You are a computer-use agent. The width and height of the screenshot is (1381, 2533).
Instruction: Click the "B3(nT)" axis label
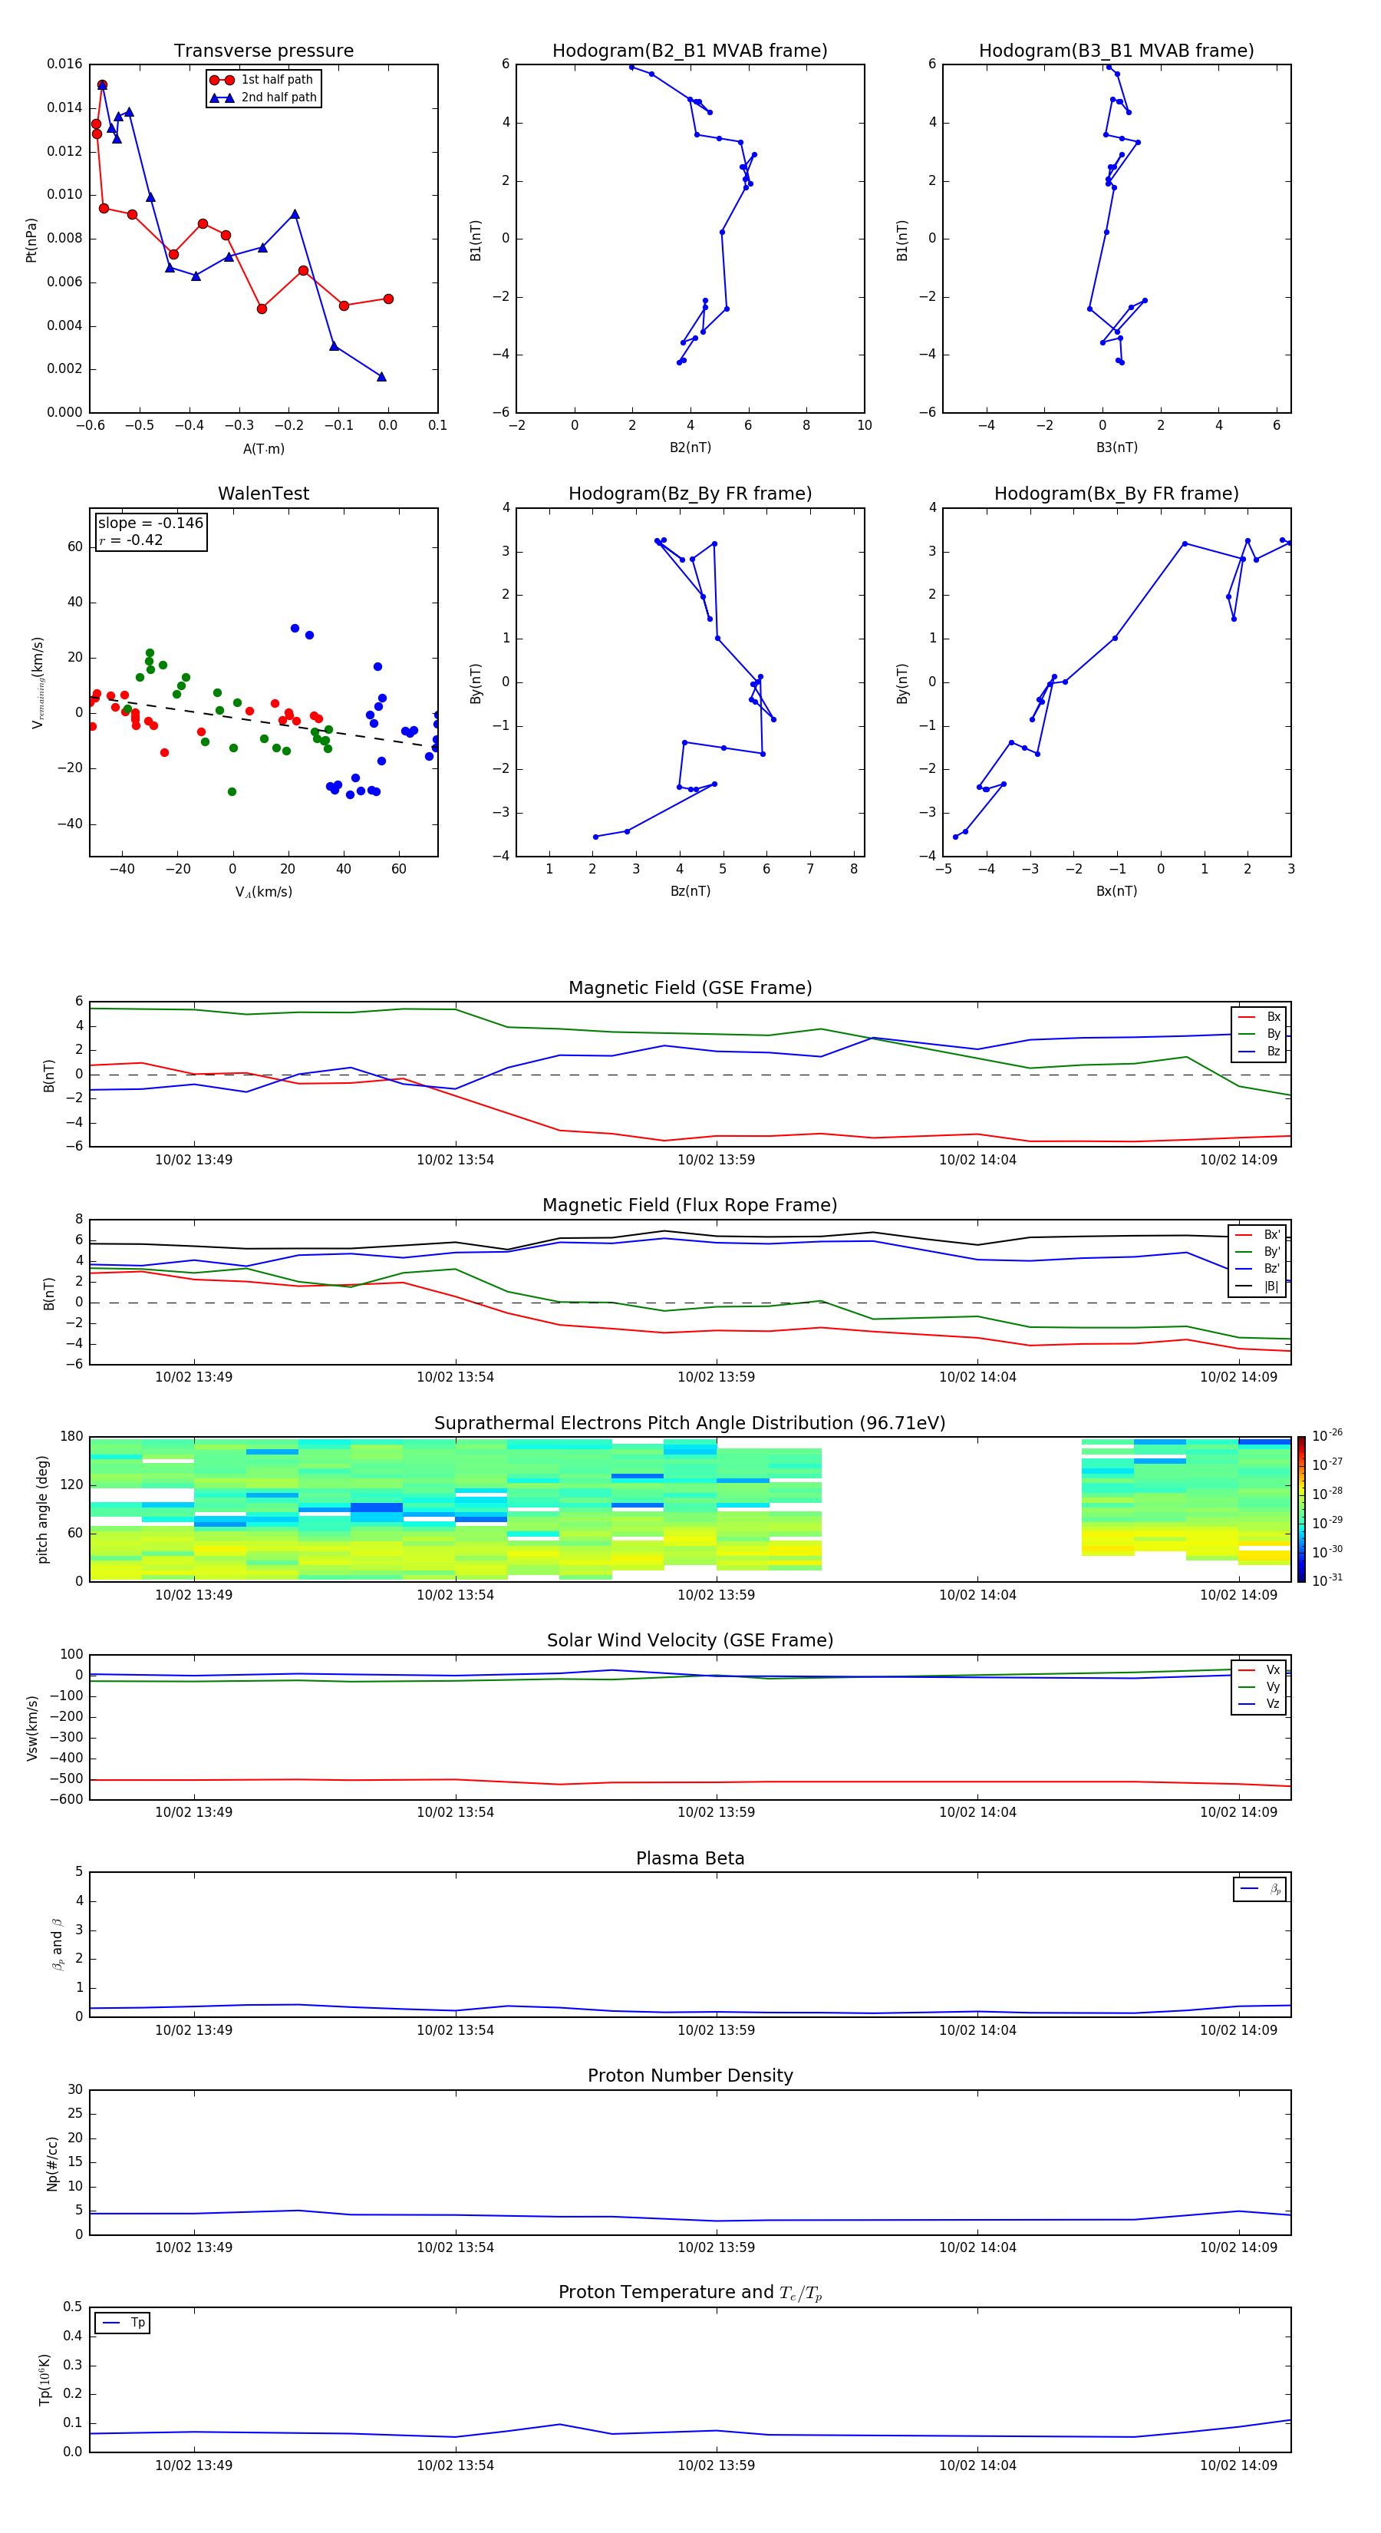1116,447
